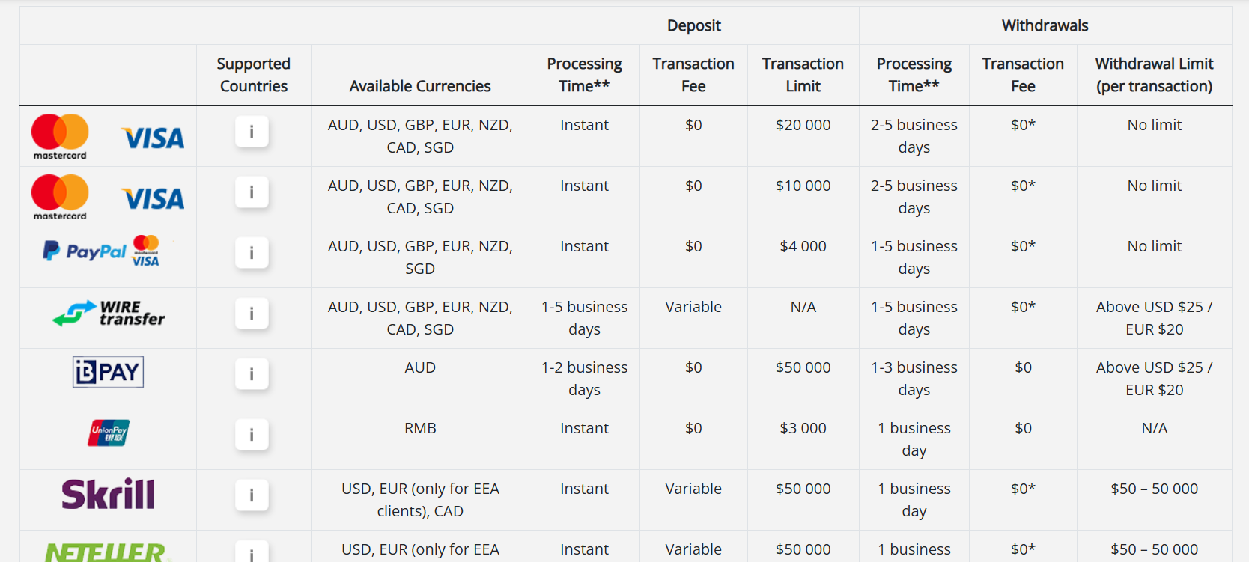Click info icon for $20 000 limit card row
The image size is (1249, 562).
point(252,132)
